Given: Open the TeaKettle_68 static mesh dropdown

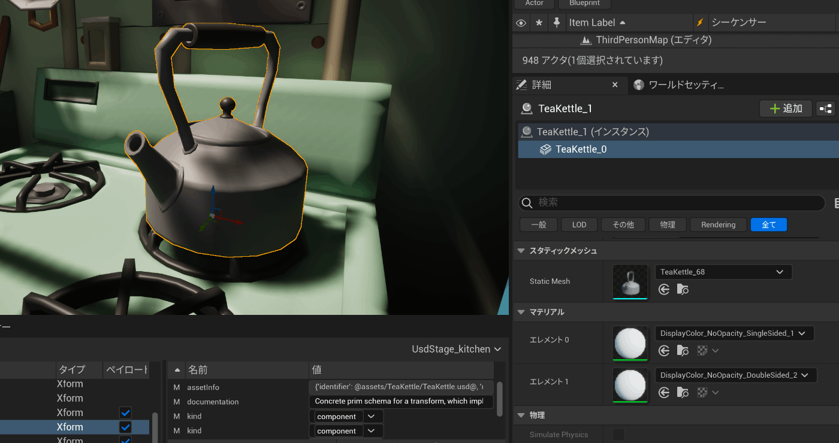Looking at the screenshot, I should (x=723, y=272).
